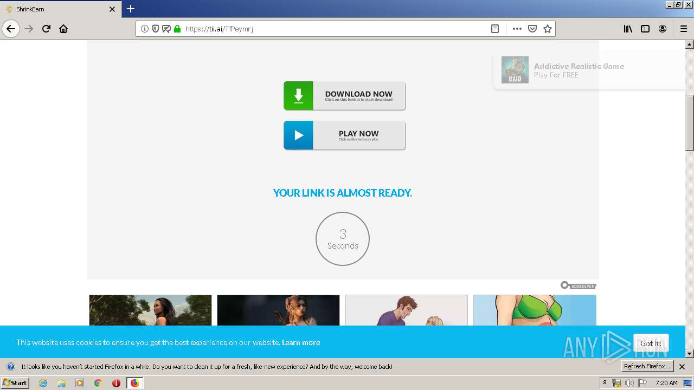Switch to Firefox taskbar button
This screenshot has width=694, height=390.
tap(134, 383)
